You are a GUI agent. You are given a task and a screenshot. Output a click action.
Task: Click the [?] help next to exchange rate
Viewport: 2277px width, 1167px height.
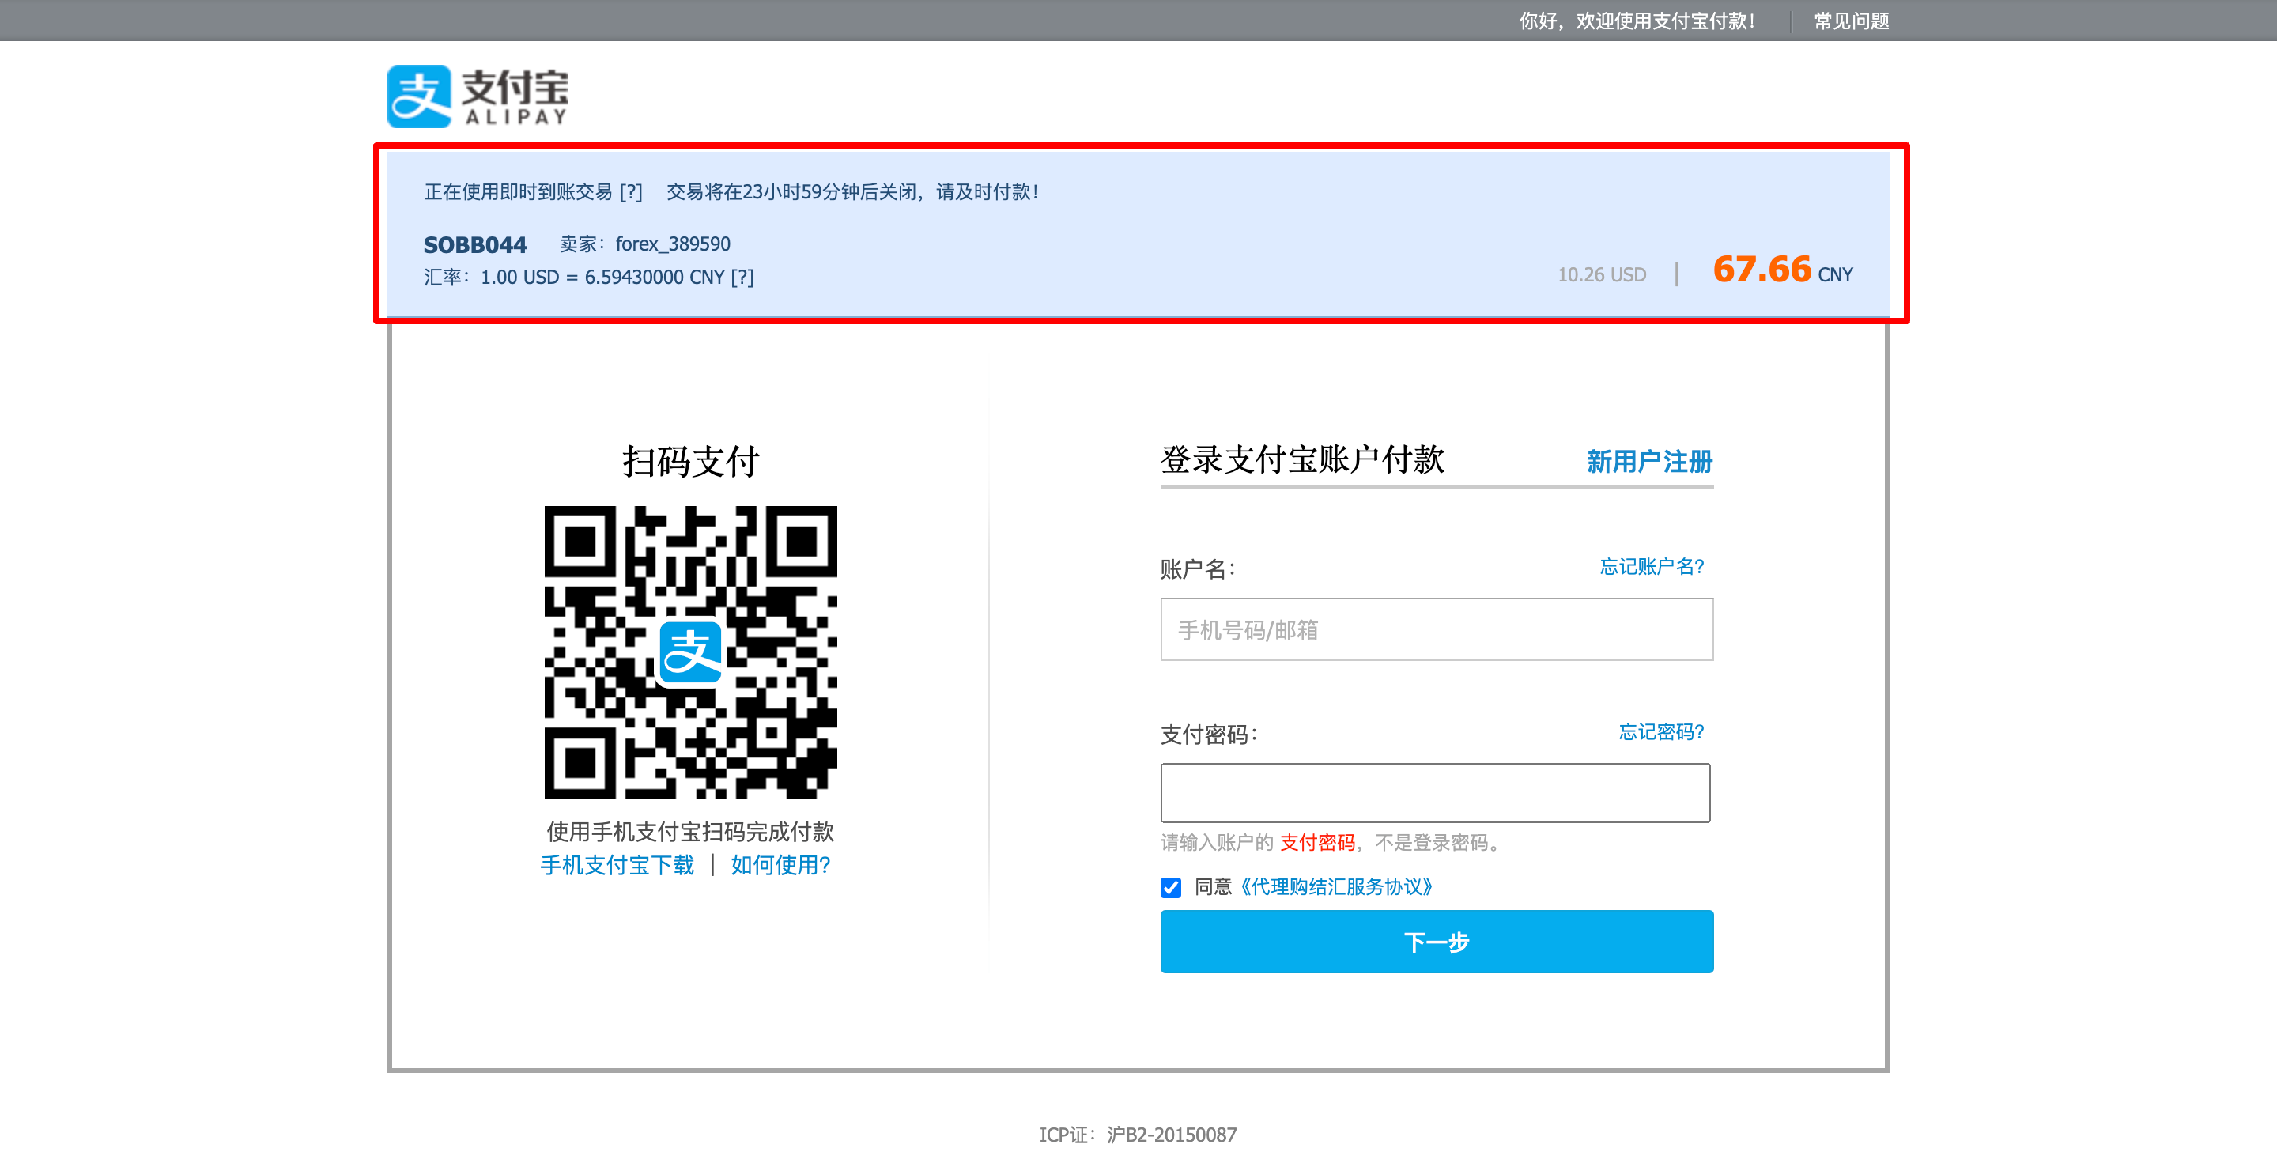[742, 277]
